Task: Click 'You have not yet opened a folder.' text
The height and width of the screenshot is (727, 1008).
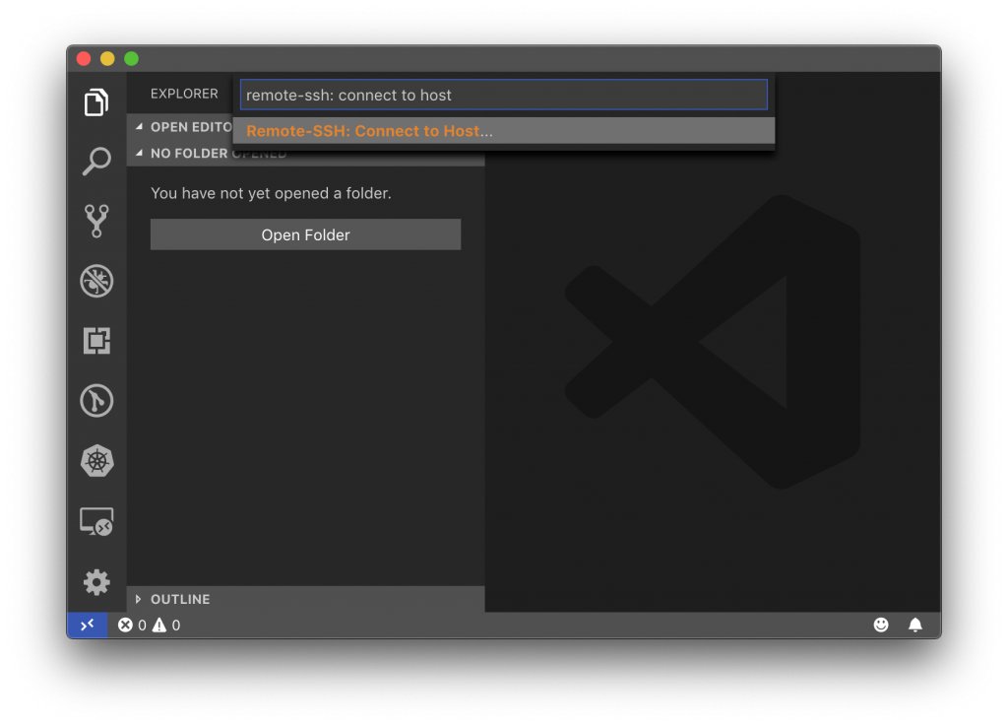Action: coord(271,194)
